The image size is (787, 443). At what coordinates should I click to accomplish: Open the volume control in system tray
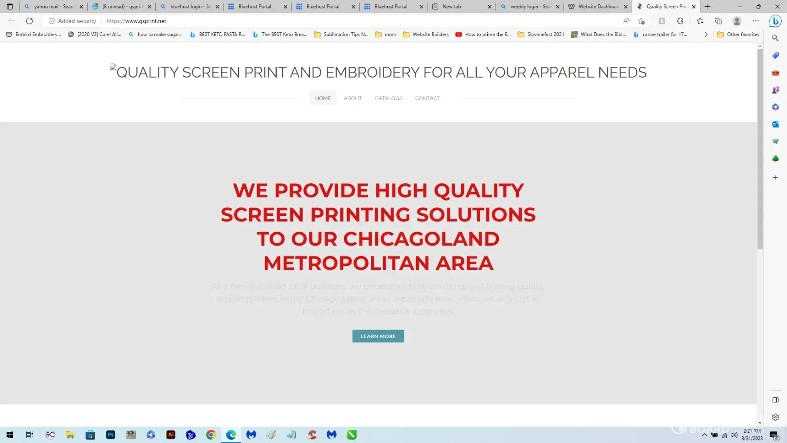click(x=734, y=435)
